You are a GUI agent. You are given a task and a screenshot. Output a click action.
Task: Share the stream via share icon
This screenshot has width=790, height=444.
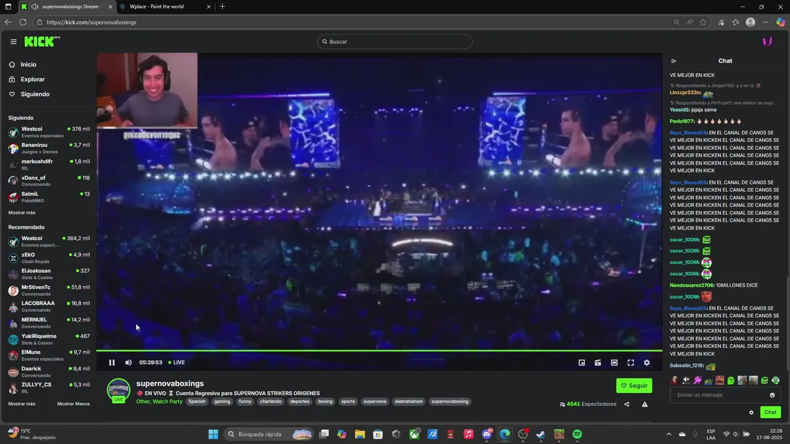coord(626,405)
